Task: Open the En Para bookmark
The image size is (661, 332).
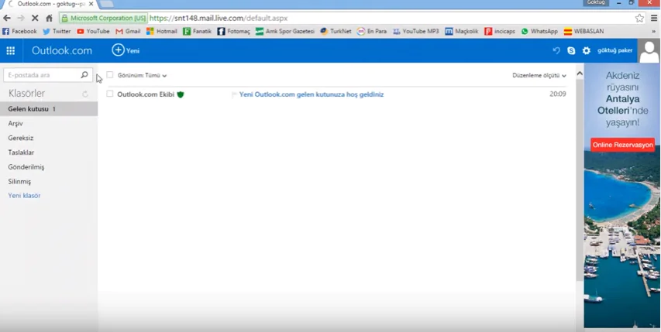Action: pos(372,31)
